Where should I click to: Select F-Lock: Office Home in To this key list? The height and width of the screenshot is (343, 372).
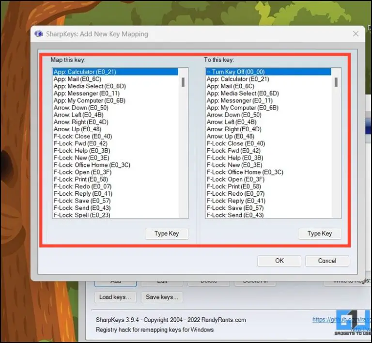pyautogui.click(x=268, y=172)
